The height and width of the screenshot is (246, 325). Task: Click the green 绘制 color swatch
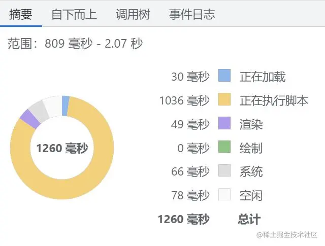tap(224, 148)
